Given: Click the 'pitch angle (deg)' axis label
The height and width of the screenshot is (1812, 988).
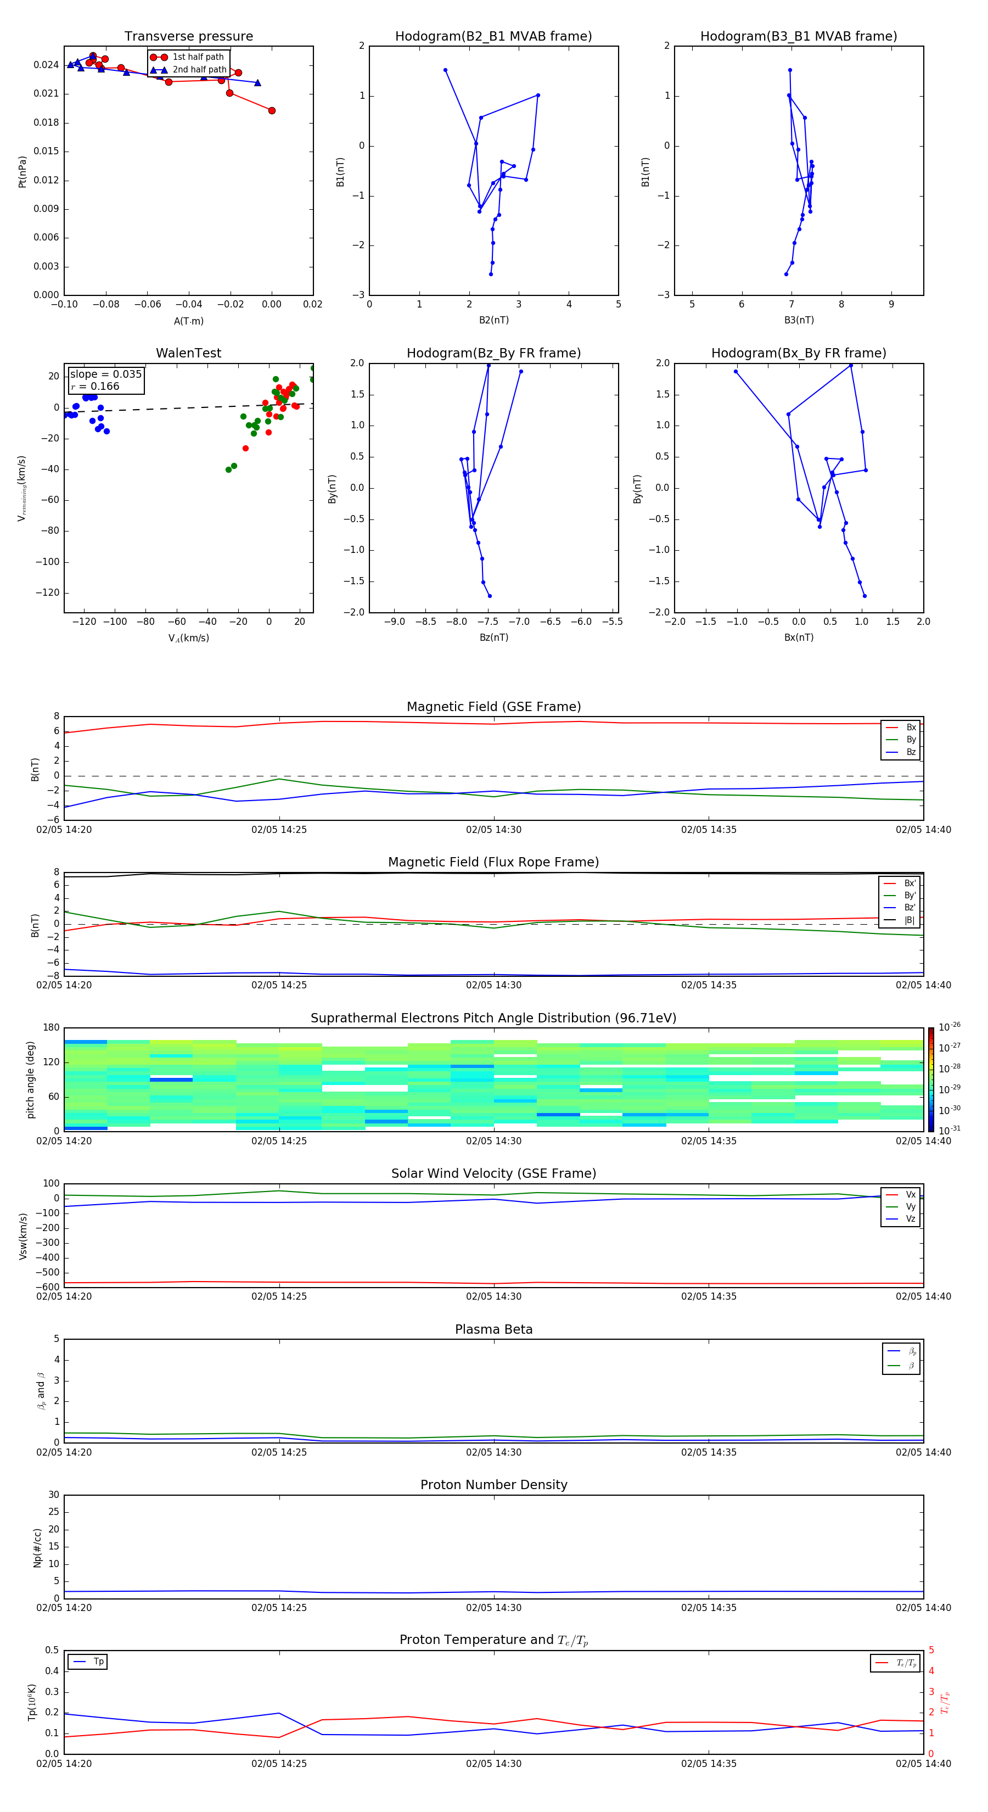Looking at the screenshot, I should (30, 1079).
